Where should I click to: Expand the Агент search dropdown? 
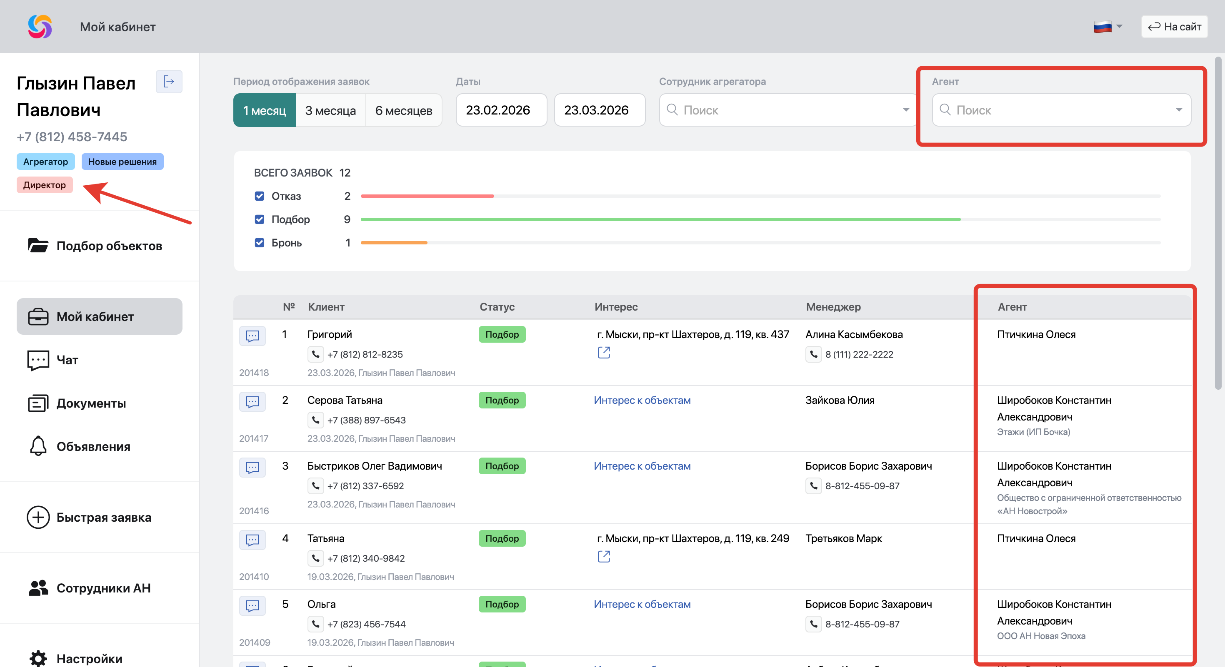click(1178, 110)
